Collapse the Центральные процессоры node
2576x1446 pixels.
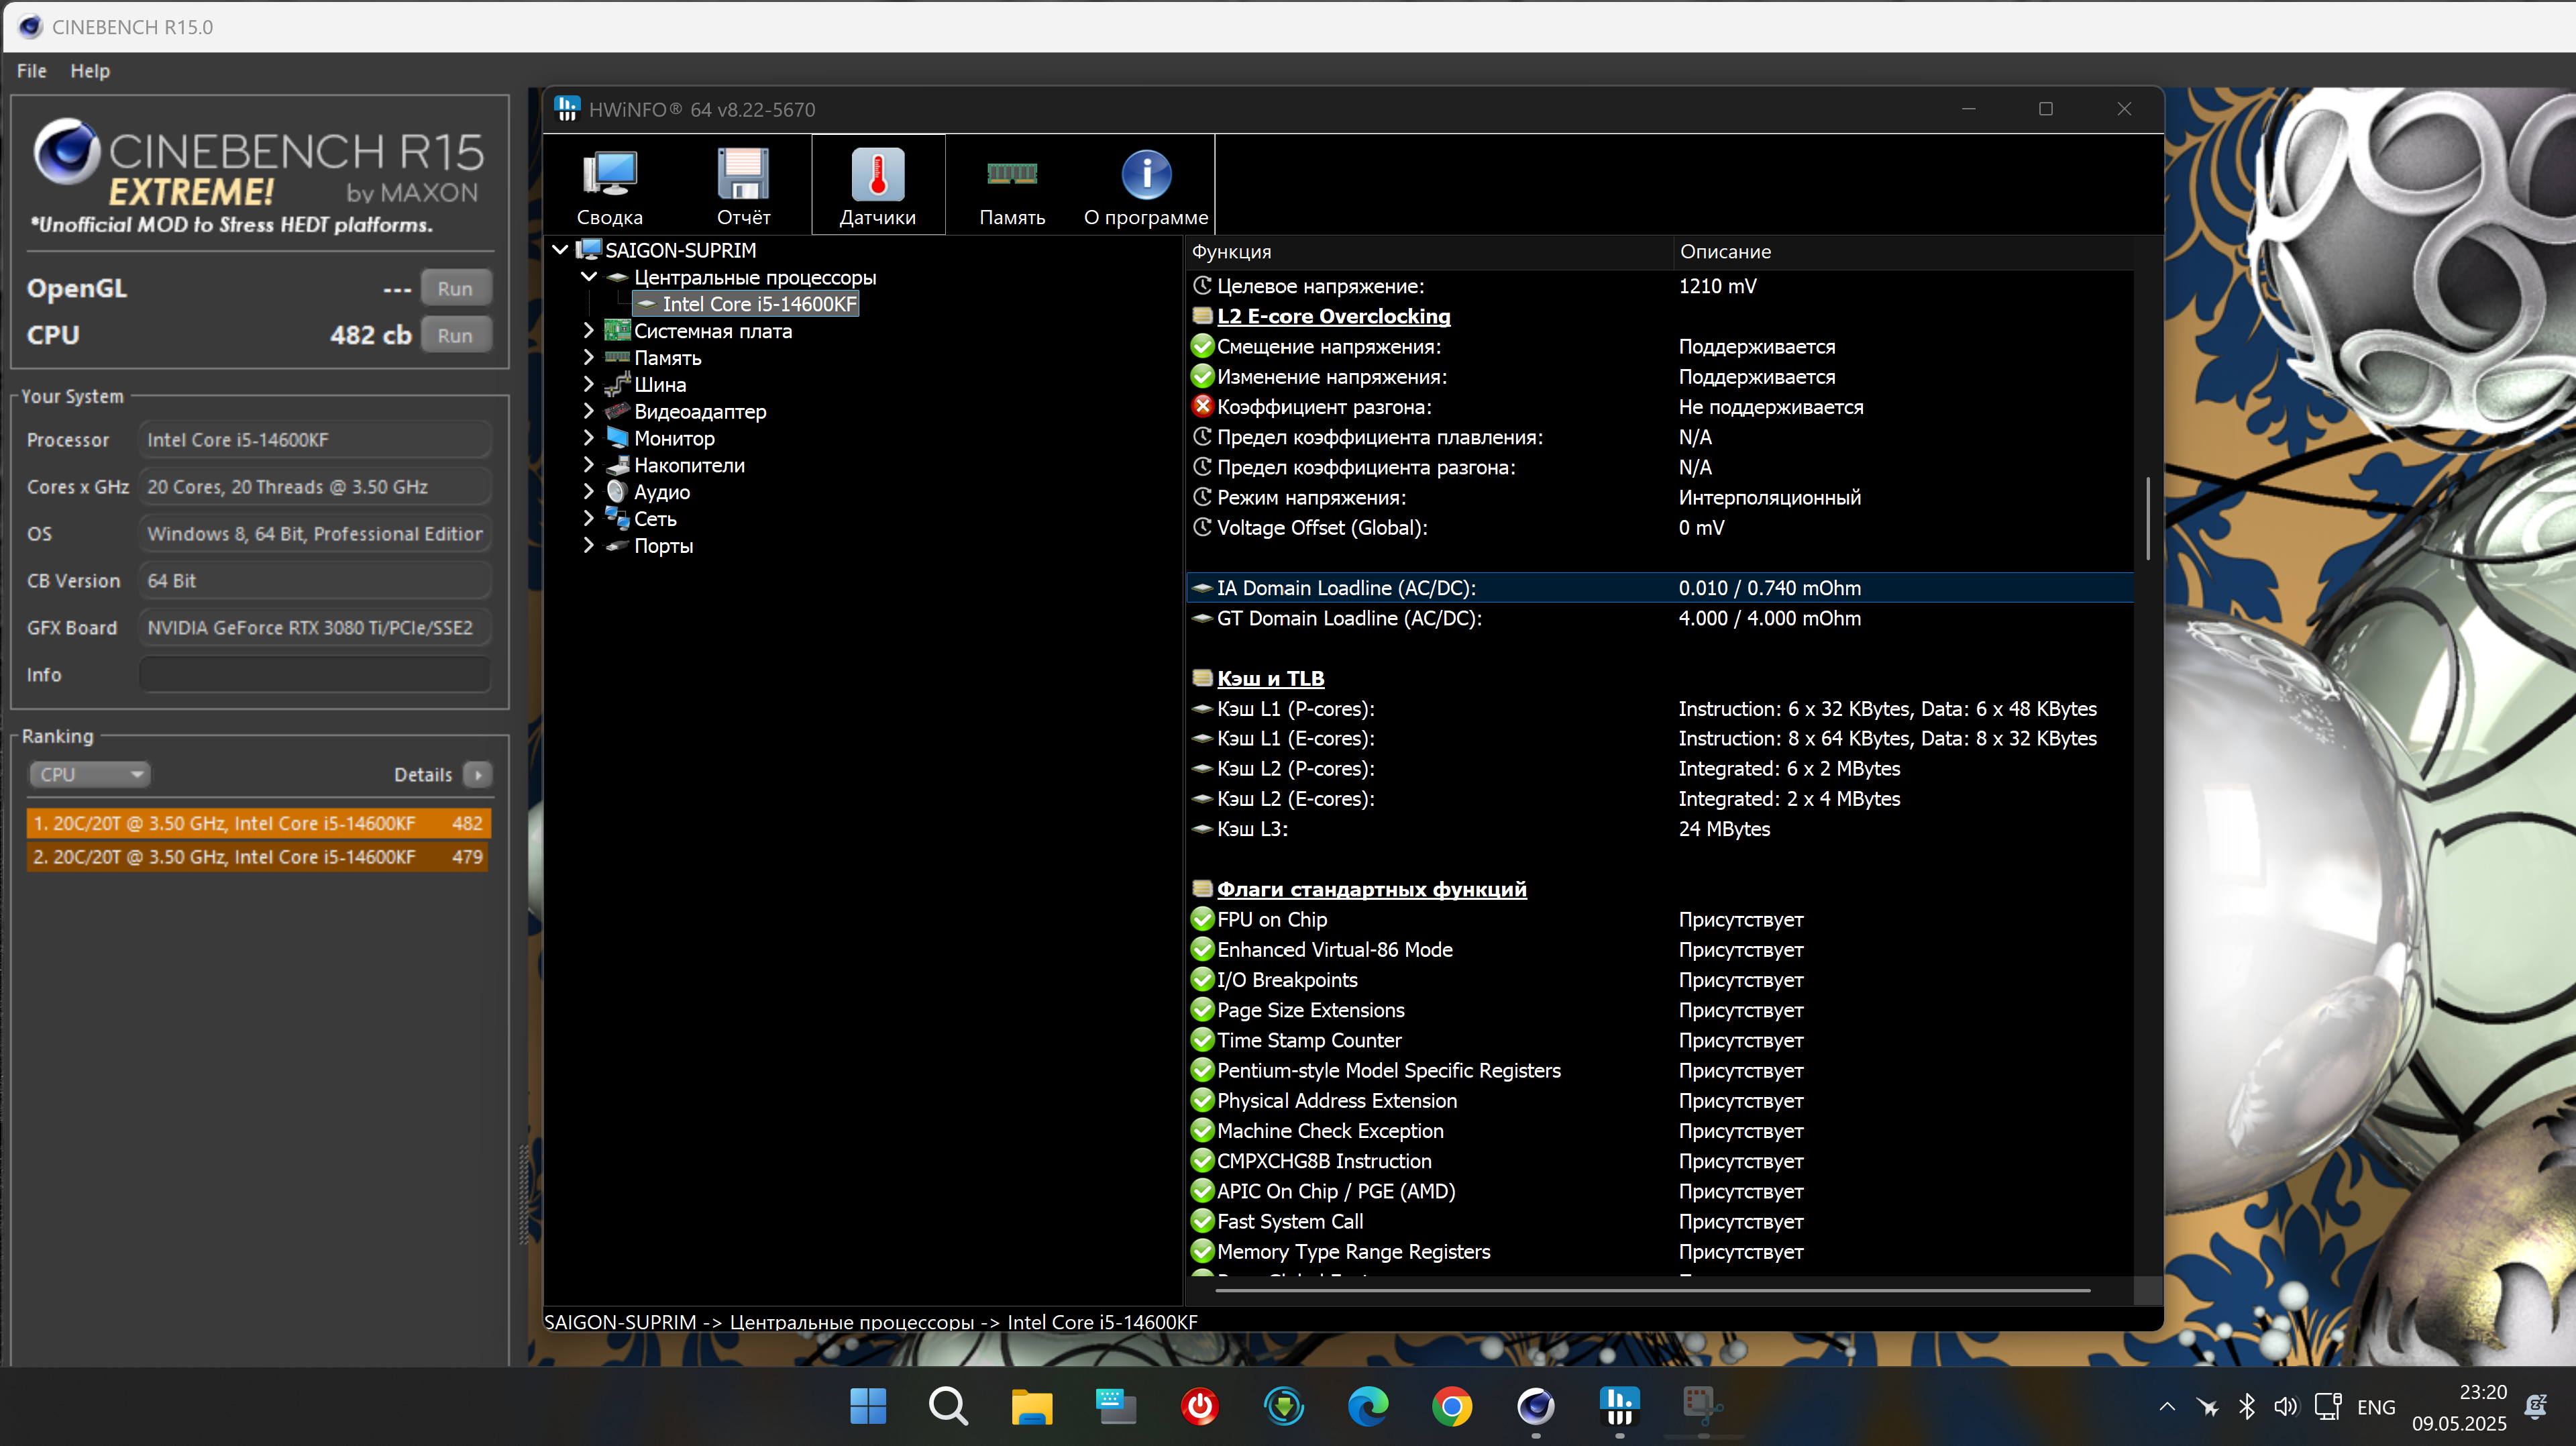point(588,277)
